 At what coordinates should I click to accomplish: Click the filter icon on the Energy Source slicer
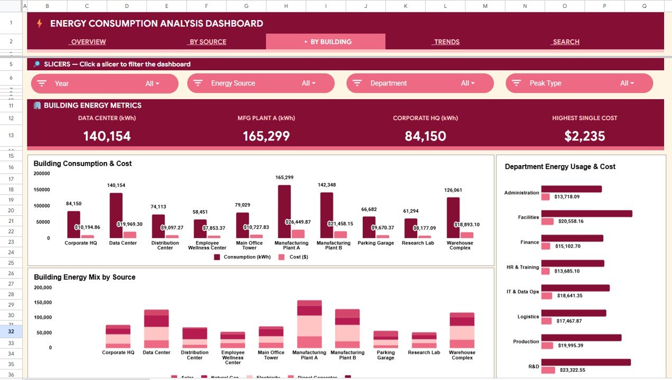pos(198,83)
